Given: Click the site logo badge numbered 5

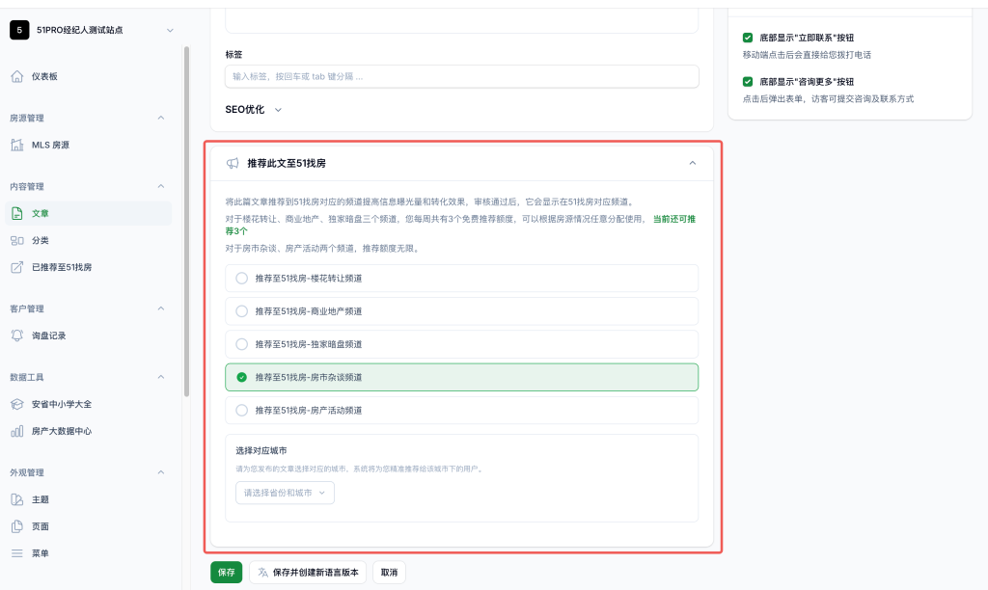Looking at the screenshot, I should click(x=19, y=30).
